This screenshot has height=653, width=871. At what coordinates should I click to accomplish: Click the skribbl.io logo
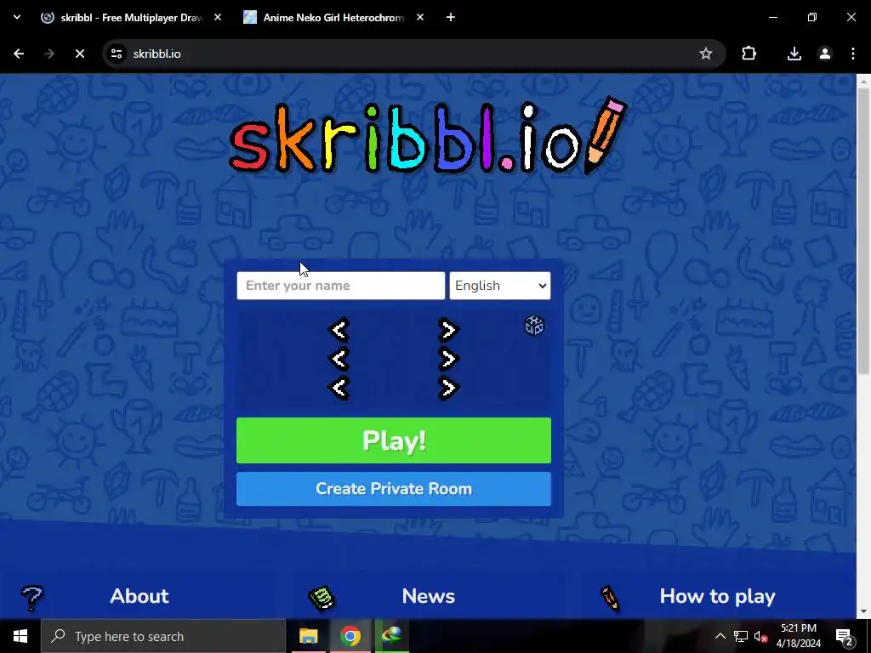coord(429,136)
